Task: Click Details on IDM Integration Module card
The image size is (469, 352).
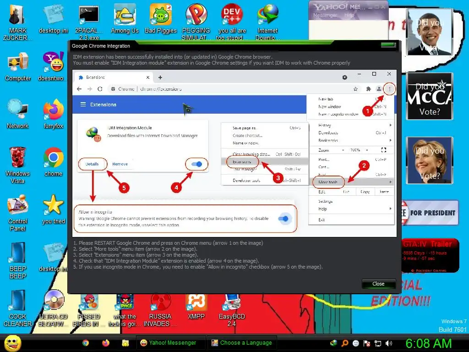Action: [92, 164]
